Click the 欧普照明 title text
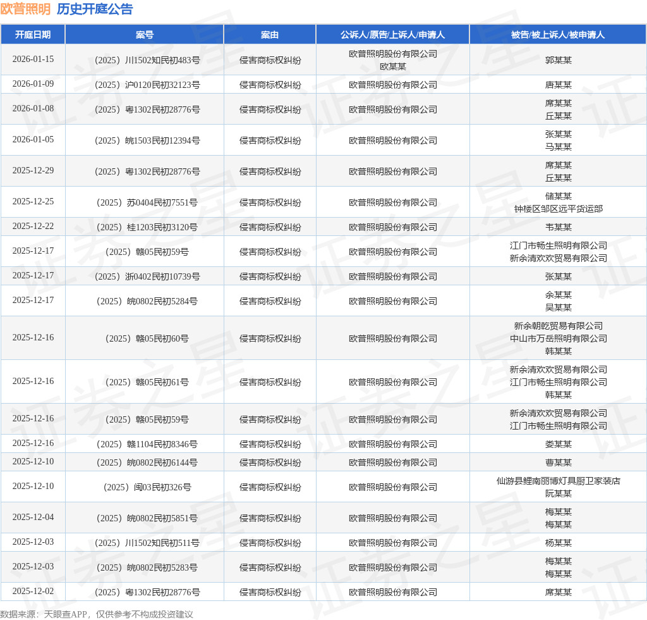 25,9
